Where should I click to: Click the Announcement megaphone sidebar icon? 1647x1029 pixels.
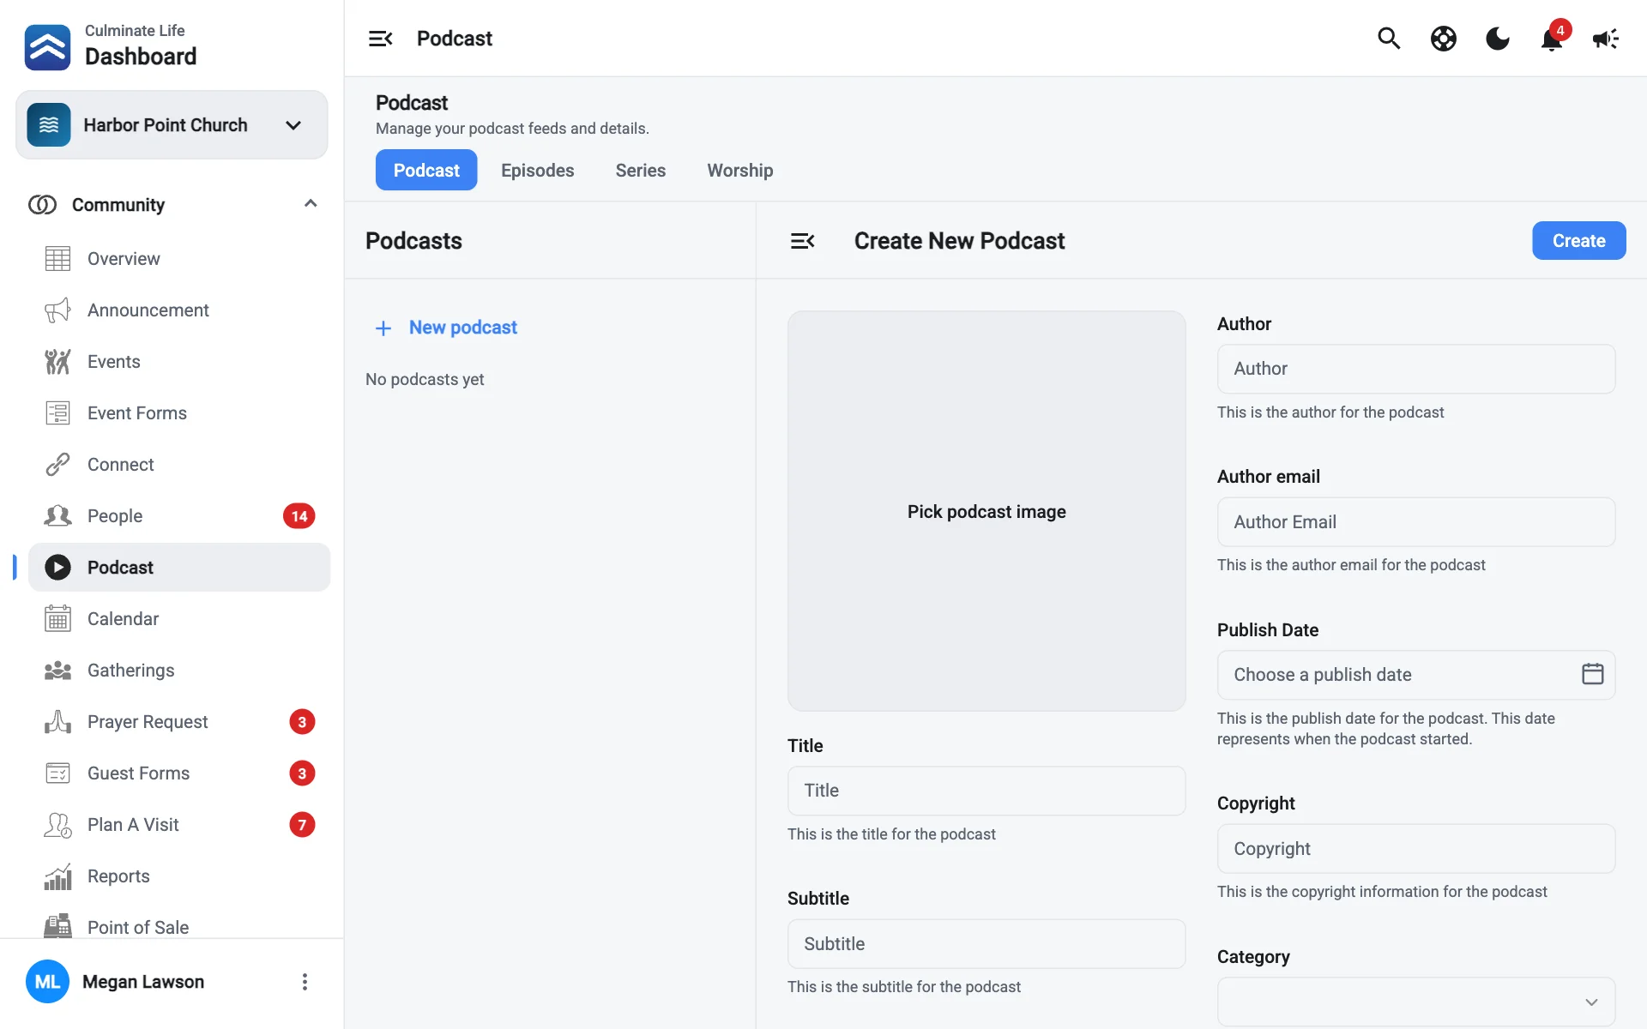[57, 310]
